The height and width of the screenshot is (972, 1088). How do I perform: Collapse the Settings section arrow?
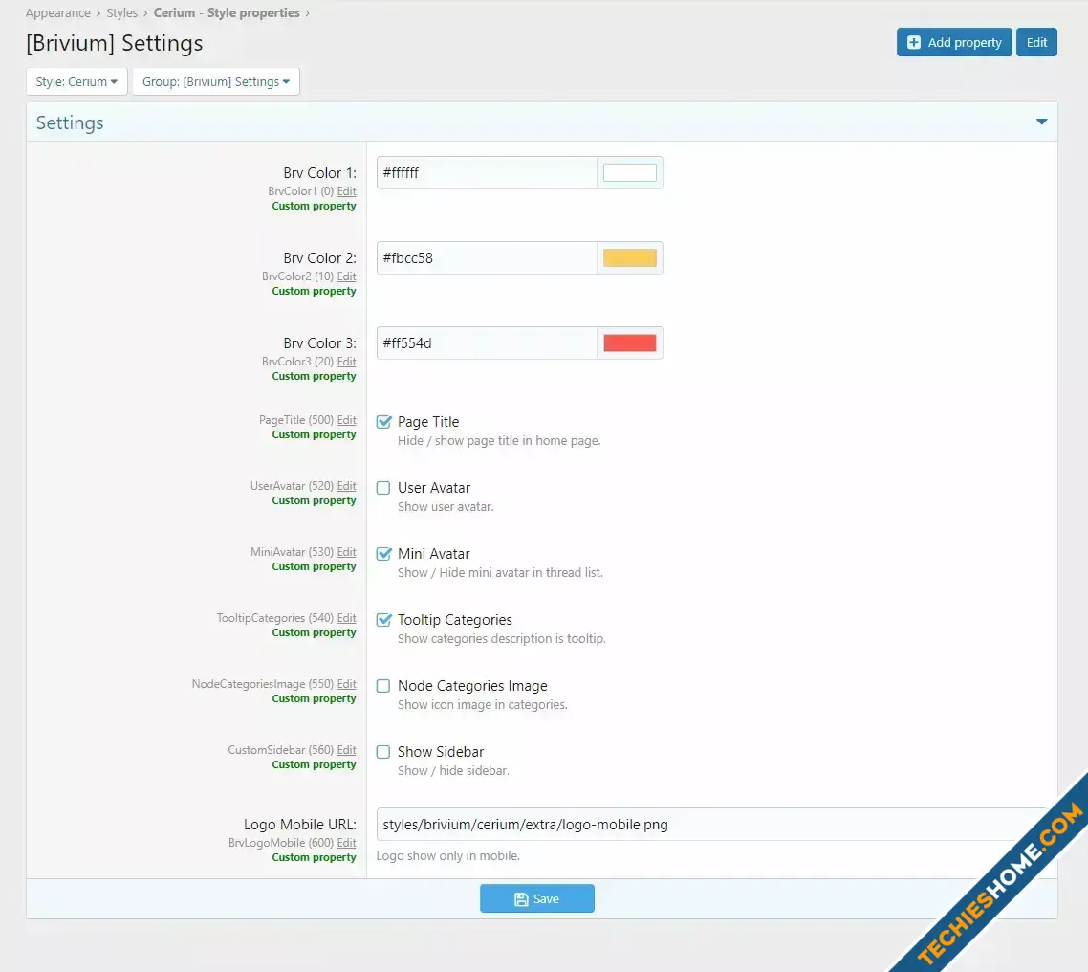[x=1041, y=121]
